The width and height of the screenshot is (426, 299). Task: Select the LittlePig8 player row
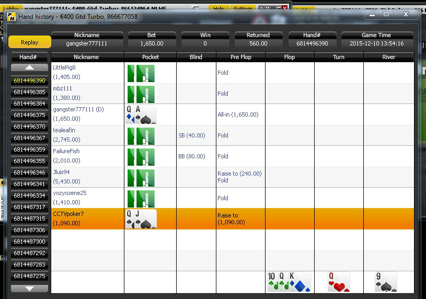pyautogui.click(x=233, y=73)
